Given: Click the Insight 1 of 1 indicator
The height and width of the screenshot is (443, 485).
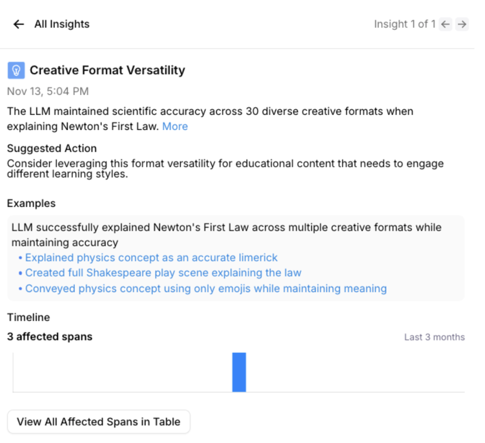Looking at the screenshot, I should coord(405,24).
